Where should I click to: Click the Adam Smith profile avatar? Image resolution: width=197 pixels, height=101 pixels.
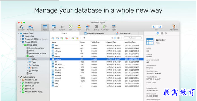174,27
